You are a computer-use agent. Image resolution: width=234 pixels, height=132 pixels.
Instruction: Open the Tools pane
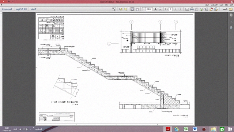pyautogui.click(x=33, y=9)
